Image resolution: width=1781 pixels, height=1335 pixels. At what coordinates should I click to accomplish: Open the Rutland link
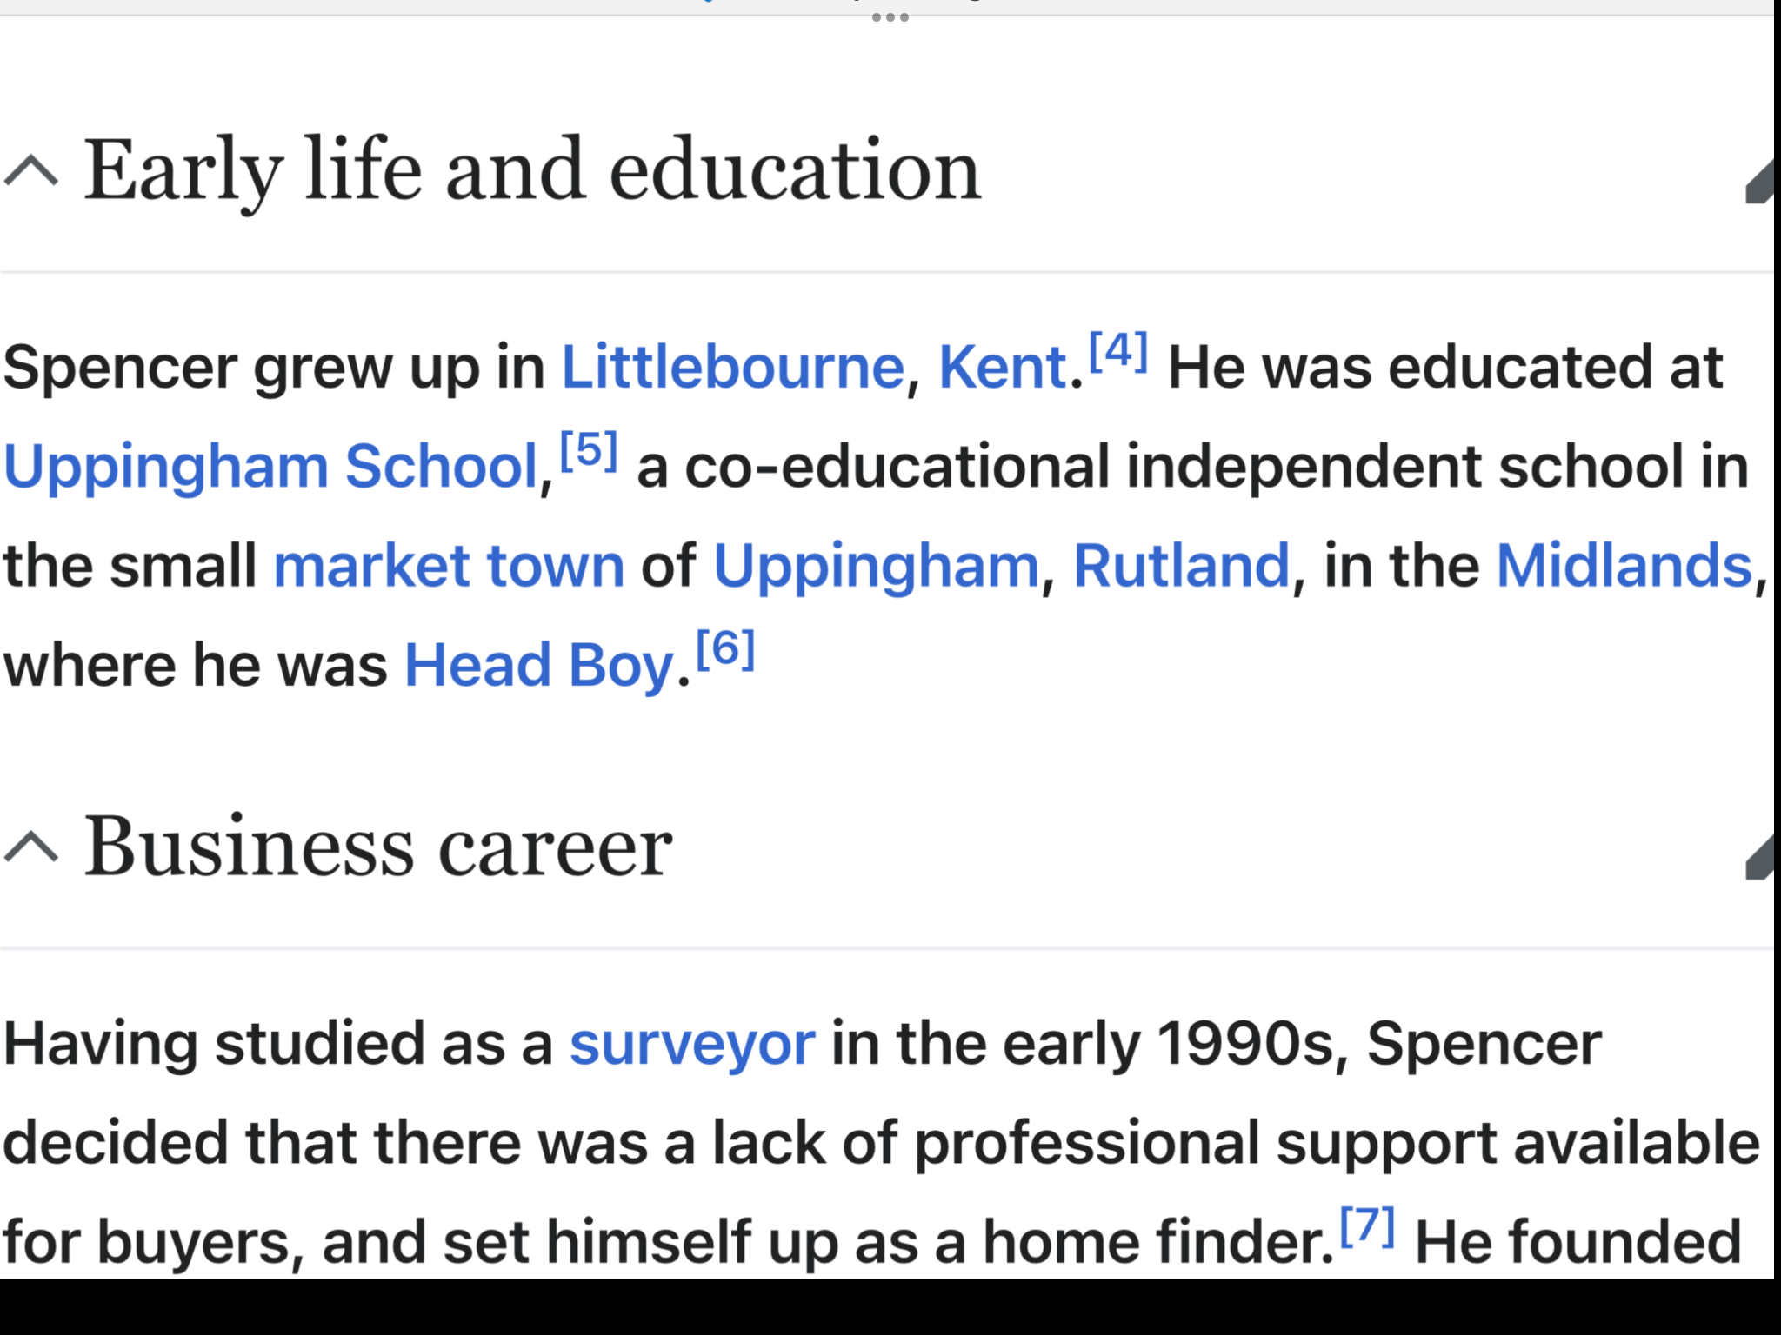(1181, 567)
